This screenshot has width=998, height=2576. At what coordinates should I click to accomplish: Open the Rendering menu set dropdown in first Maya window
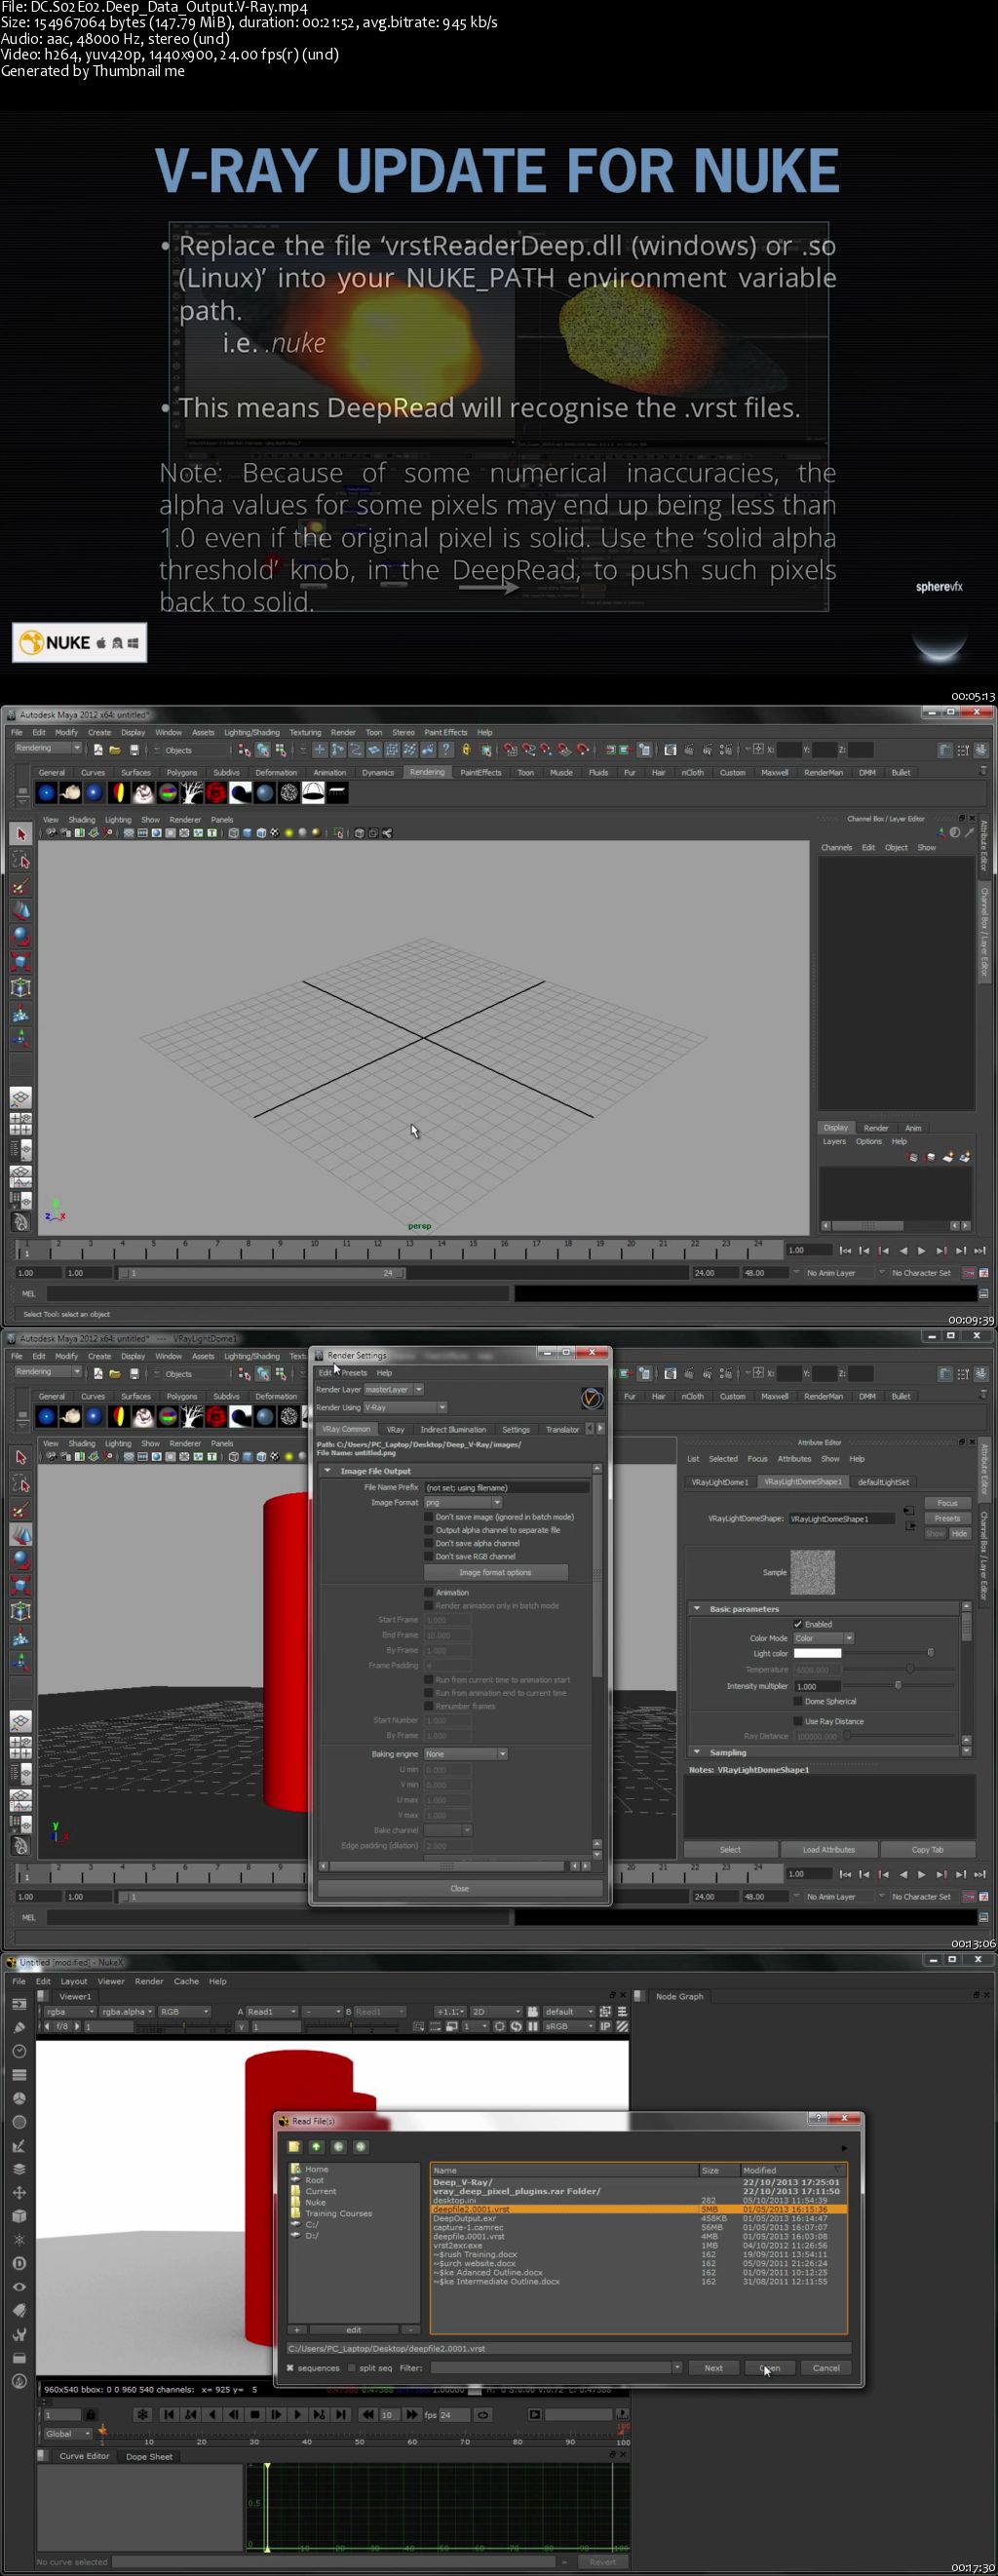click(x=47, y=748)
